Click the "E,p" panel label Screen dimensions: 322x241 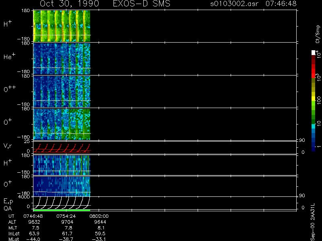8,202
